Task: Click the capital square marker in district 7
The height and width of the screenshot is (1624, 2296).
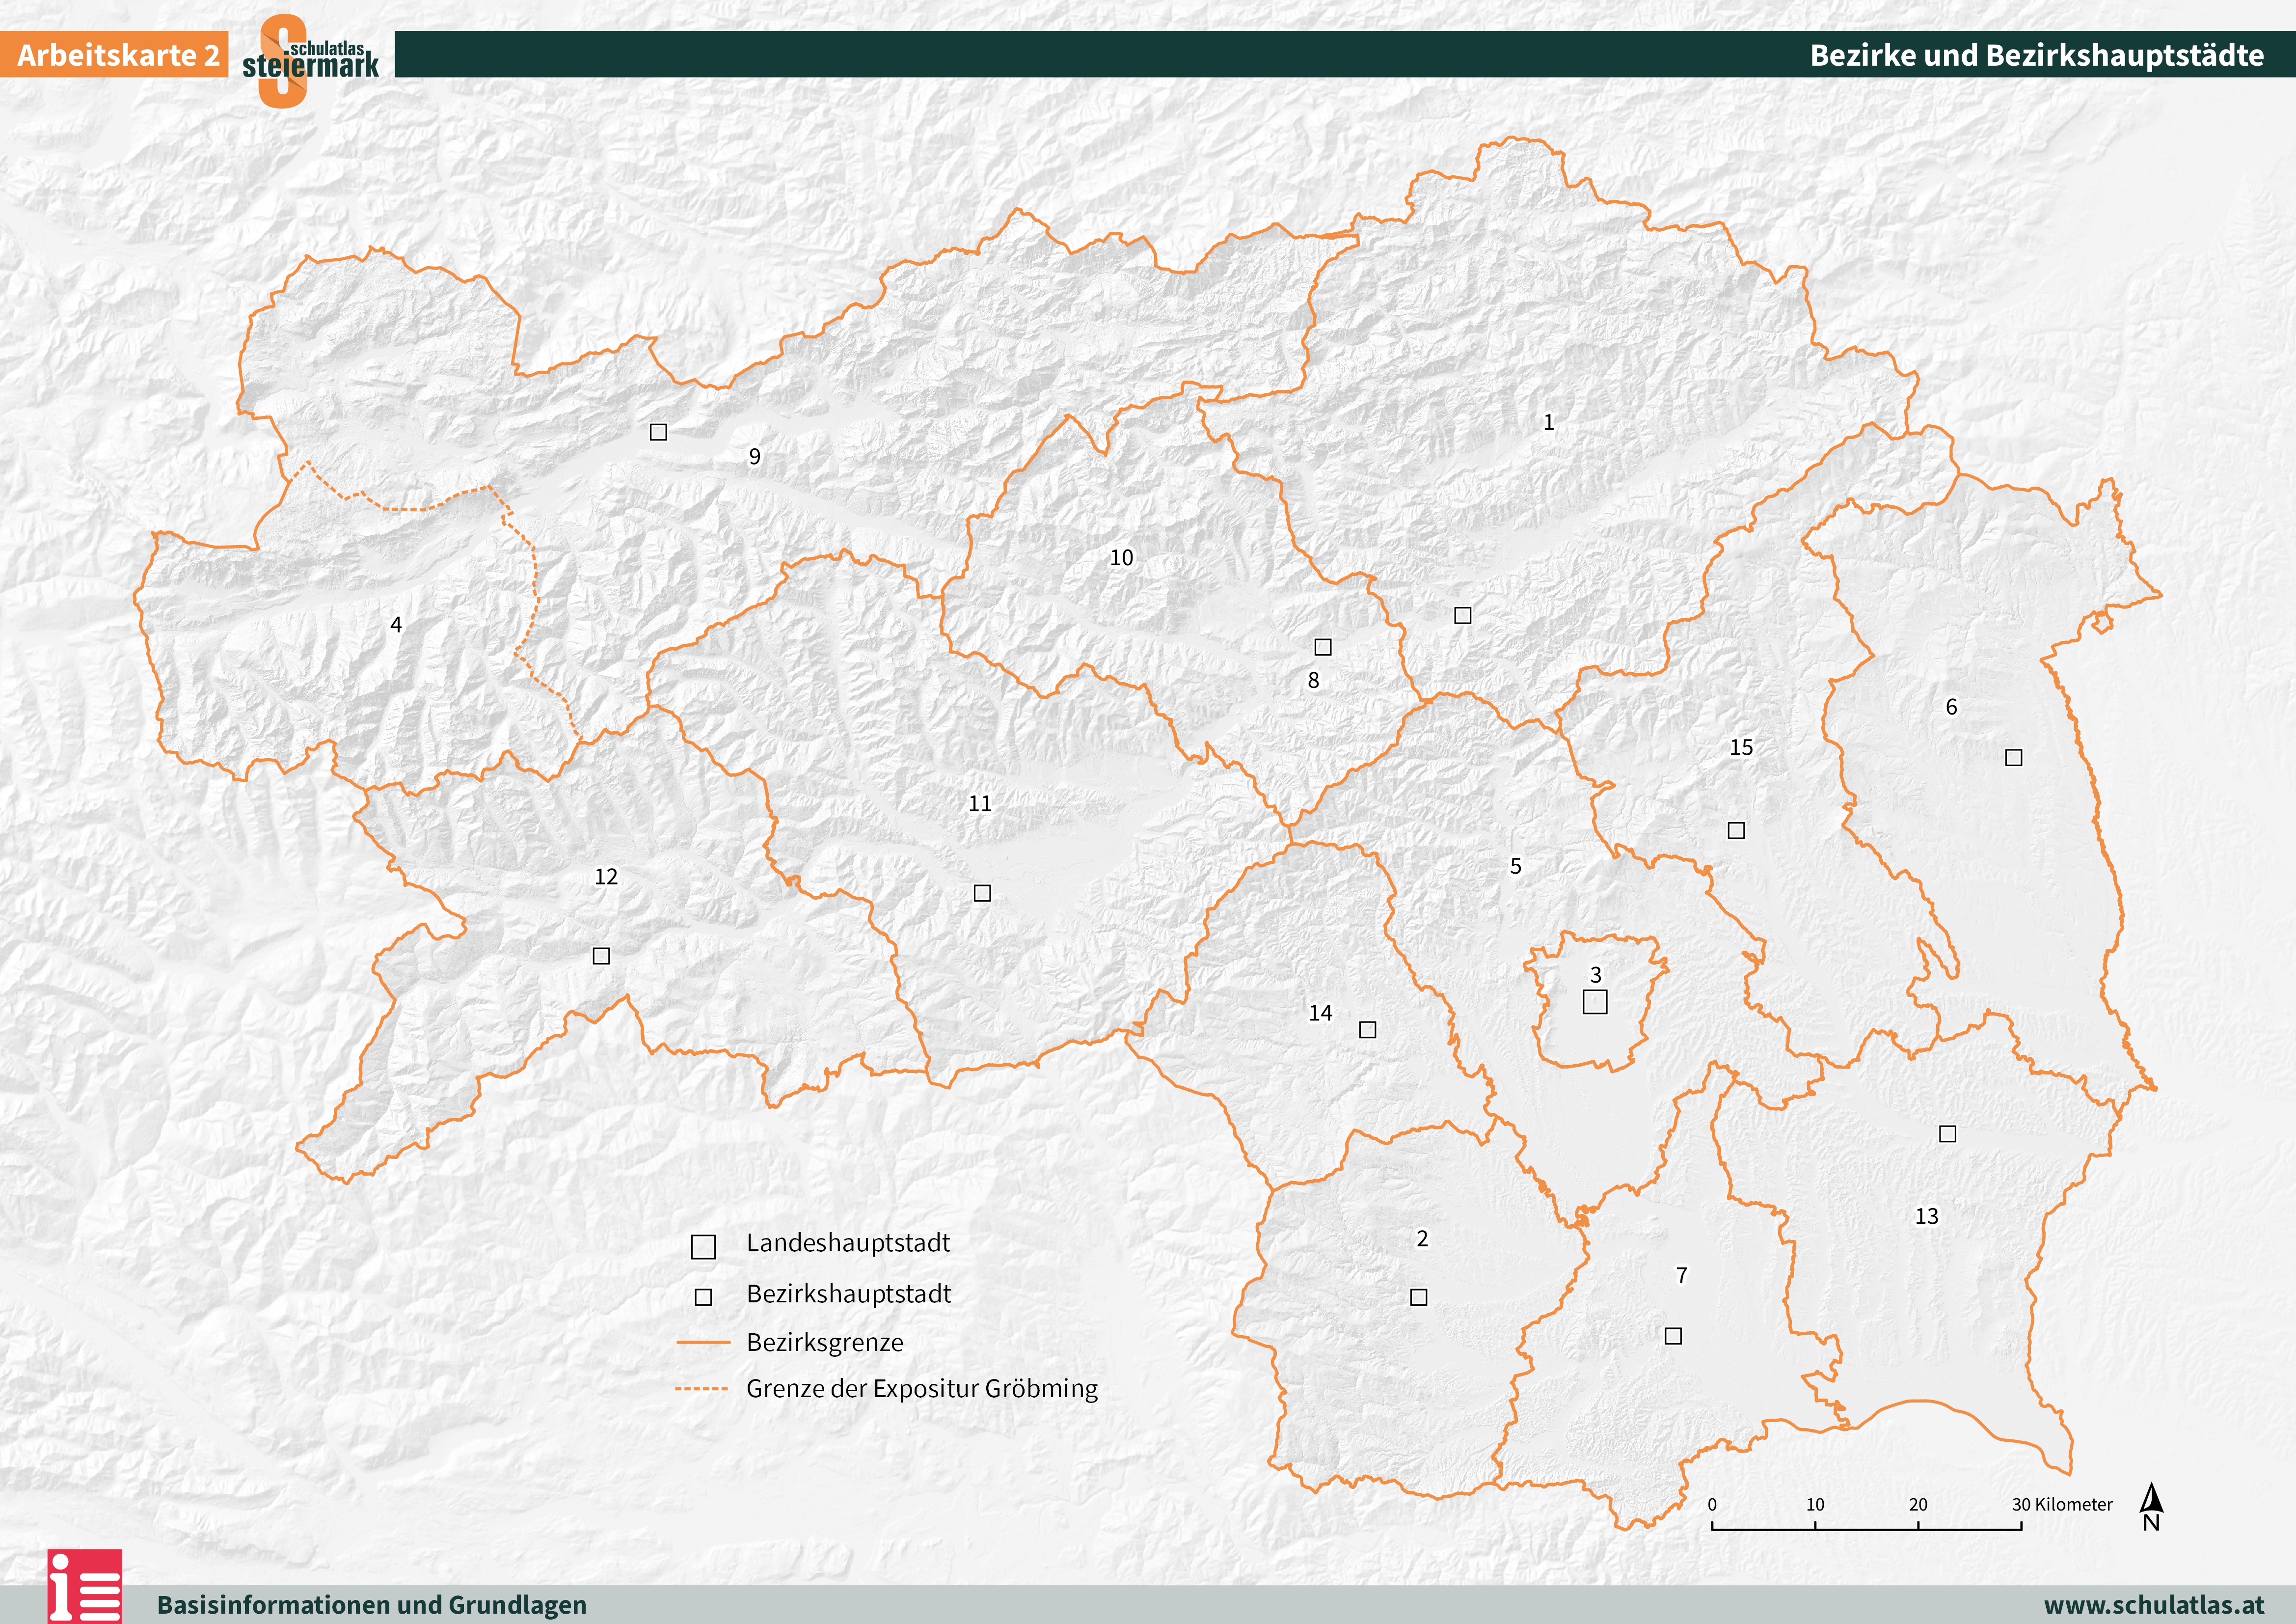Action: pos(1673,1336)
